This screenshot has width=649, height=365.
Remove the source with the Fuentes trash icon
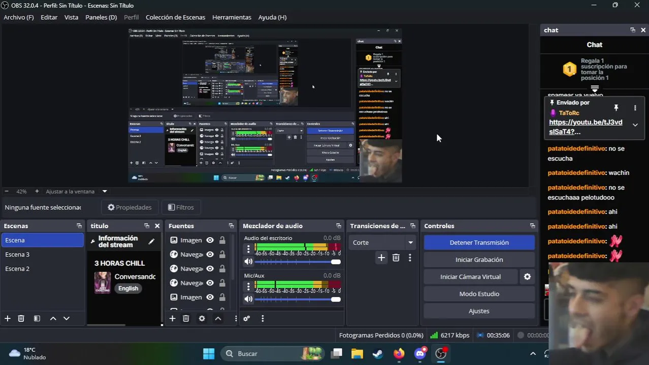pyautogui.click(x=186, y=318)
